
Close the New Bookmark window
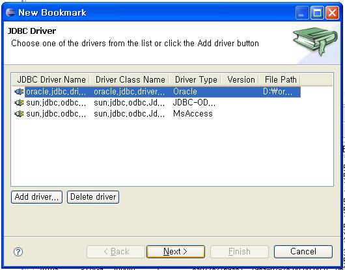[x=332, y=12]
